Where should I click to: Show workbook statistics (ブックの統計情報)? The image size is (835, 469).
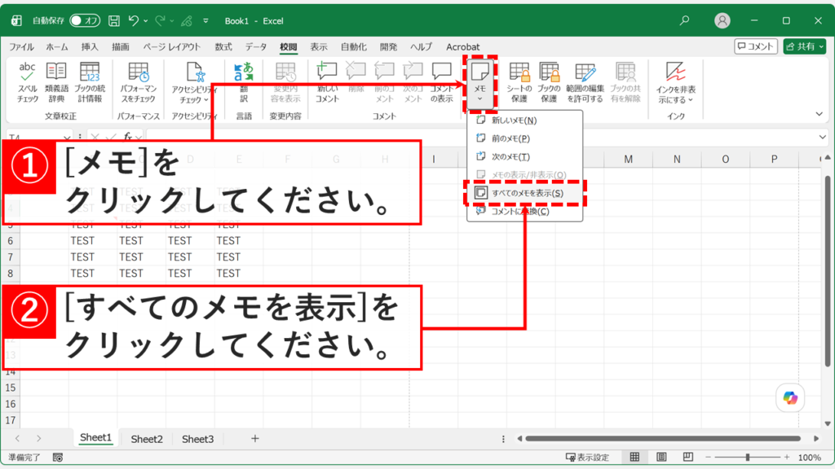90,82
